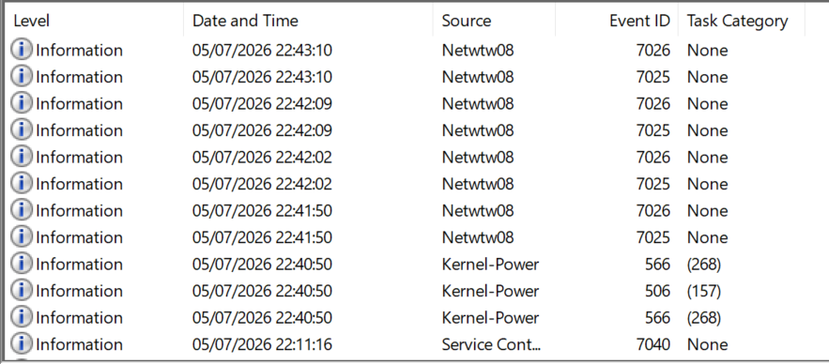Click info icon of Service Control event 7040
Image resolution: width=829 pixels, height=364 pixels.
coord(22,344)
